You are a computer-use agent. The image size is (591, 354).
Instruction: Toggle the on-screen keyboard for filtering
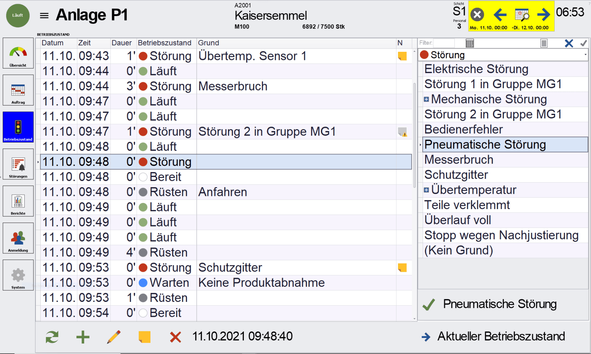click(469, 43)
